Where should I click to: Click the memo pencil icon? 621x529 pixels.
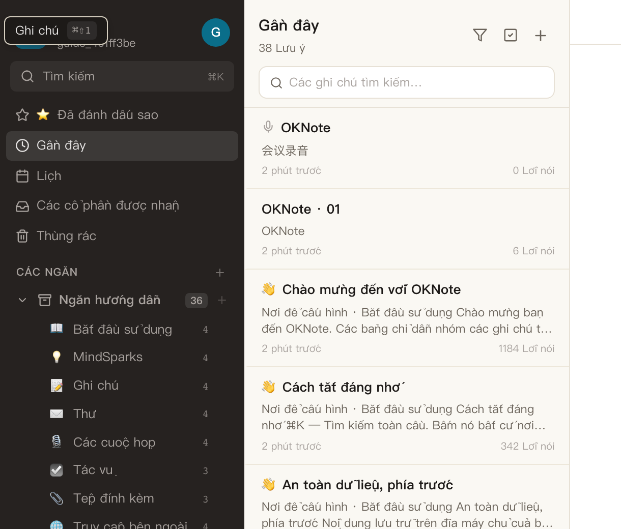[57, 386]
